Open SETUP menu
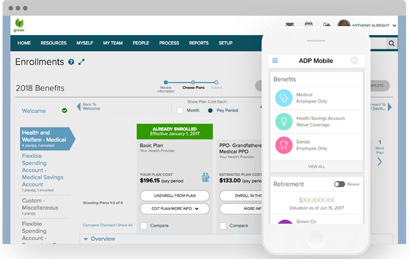This screenshot has height=259, width=409. pyautogui.click(x=225, y=43)
